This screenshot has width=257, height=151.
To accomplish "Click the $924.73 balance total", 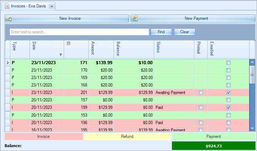I will (214, 146).
